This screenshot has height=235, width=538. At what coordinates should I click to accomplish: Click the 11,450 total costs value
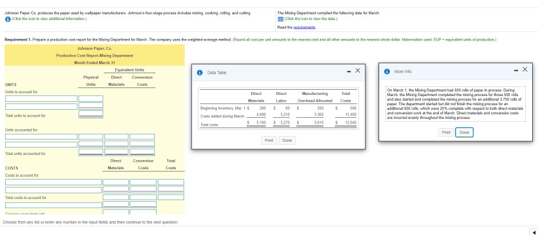(351, 115)
